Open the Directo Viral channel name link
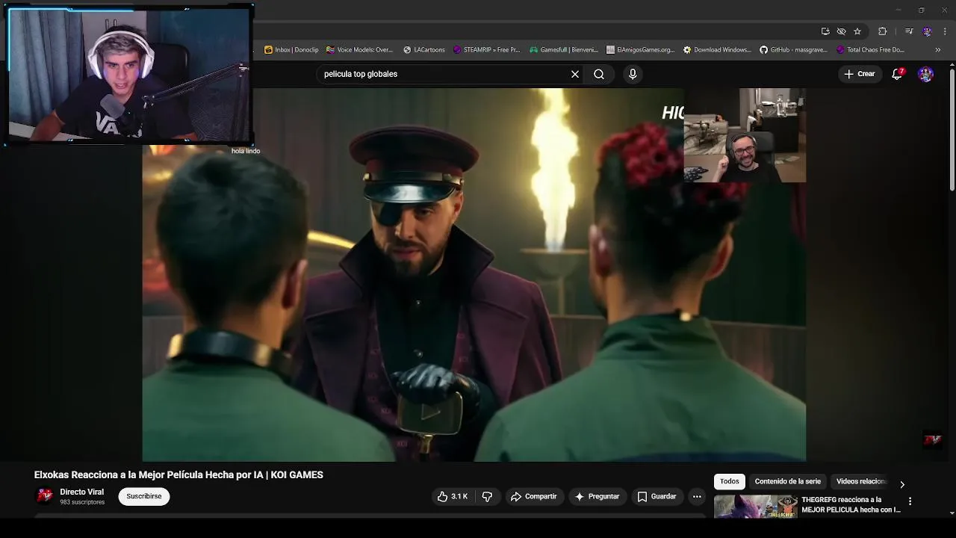The width and height of the screenshot is (956, 538). click(81, 492)
